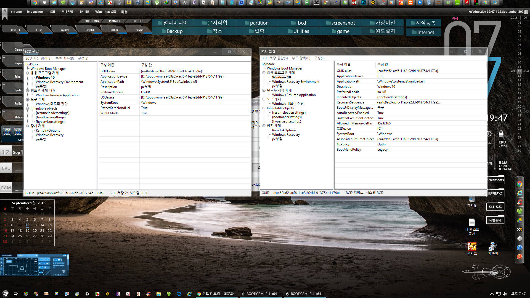Open Chrome icon in top launcher bar
530x298 pixels.
35,3
